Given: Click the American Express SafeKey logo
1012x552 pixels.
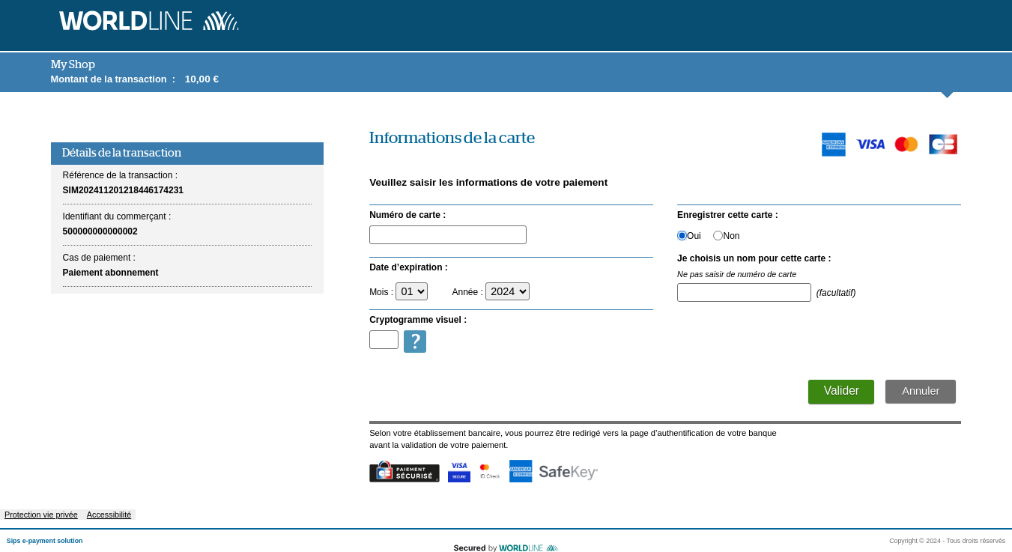Looking at the screenshot, I should click(554, 472).
